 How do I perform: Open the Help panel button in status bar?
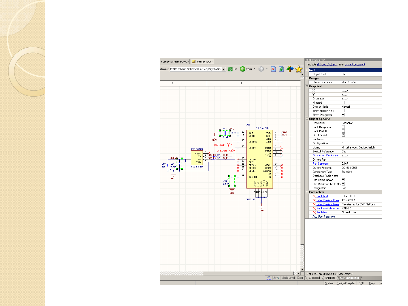(x=372, y=283)
